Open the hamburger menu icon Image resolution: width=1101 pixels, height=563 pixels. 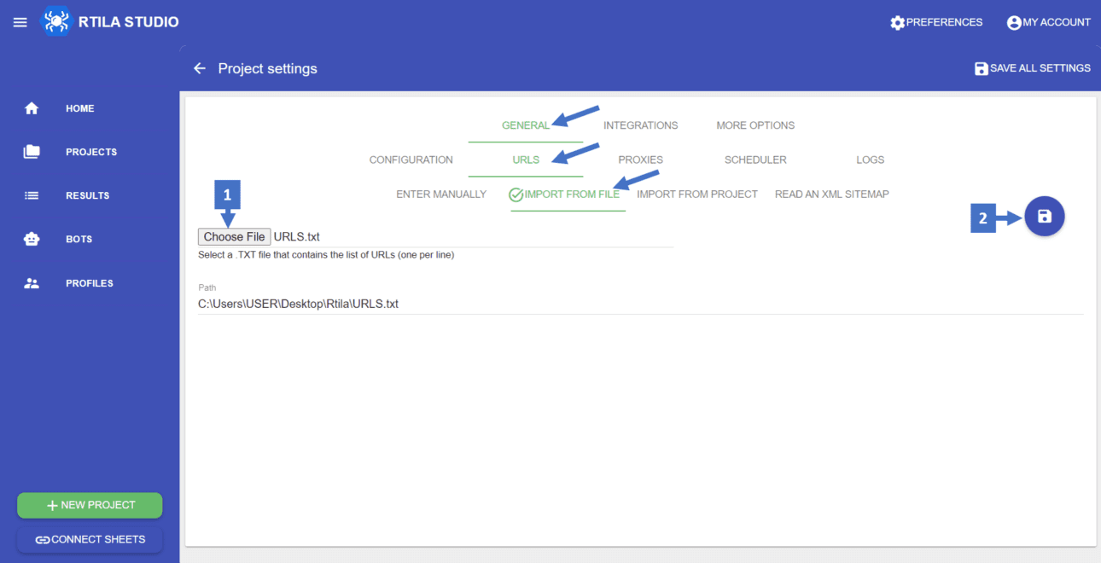click(20, 22)
